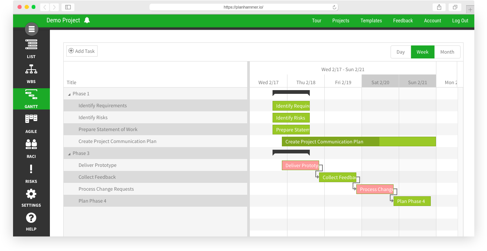Select the Gantt chart sidebar icon
Image resolution: width=487 pixels, height=251 pixels.
[x=31, y=94]
